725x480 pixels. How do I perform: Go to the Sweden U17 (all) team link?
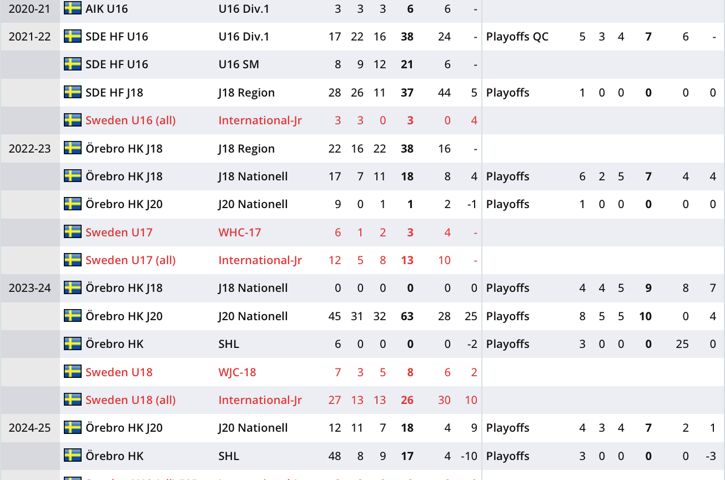pos(130,260)
